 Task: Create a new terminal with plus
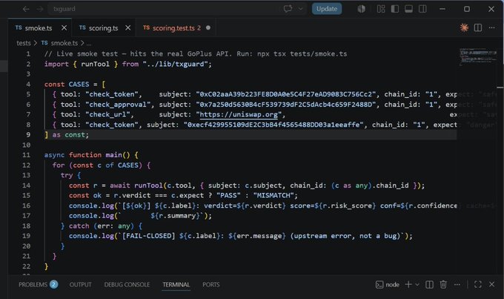[408, 284]
